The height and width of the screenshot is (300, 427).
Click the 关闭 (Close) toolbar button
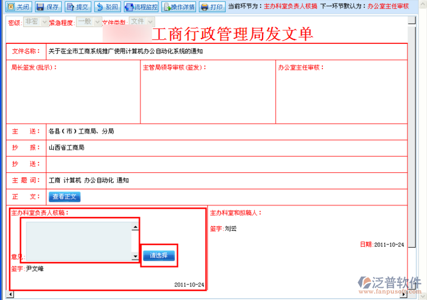(x=18, y=7)
